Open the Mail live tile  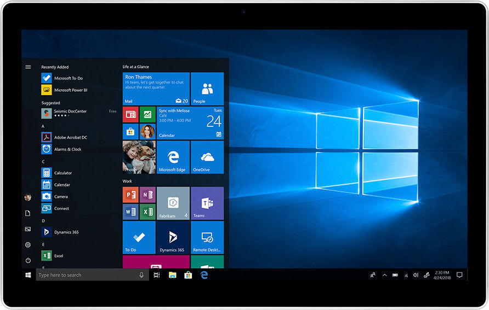(x=156, y=89)
